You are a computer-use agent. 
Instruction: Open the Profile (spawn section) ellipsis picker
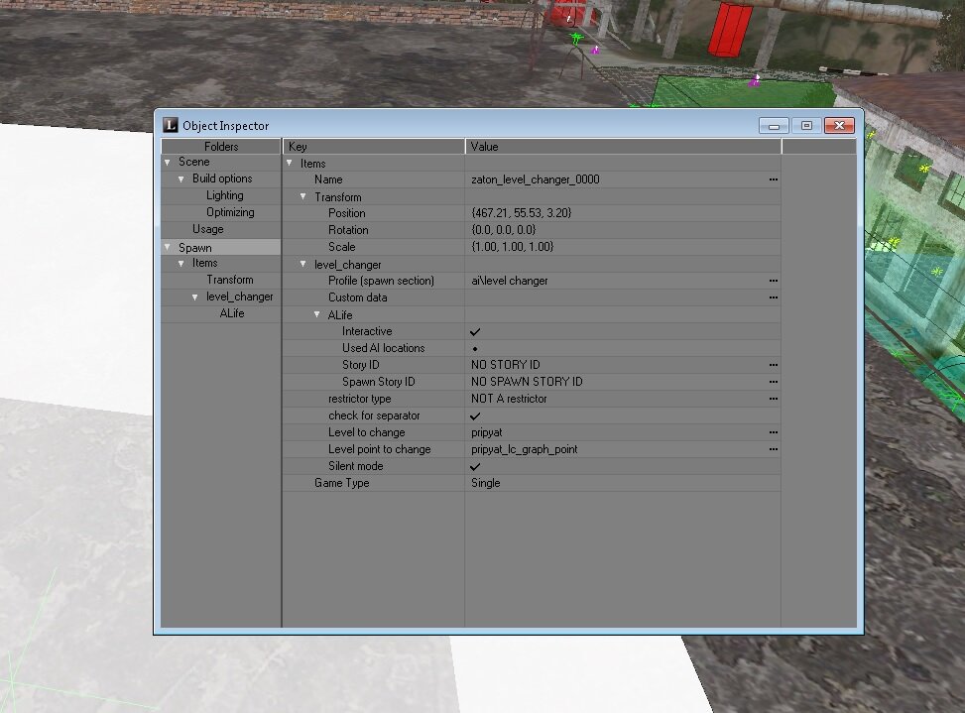[x=773, y=281]
